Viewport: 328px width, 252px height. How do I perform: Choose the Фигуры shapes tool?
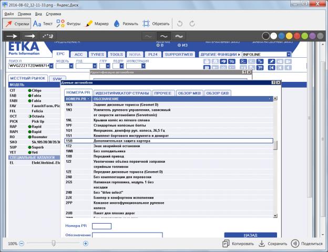68,24
